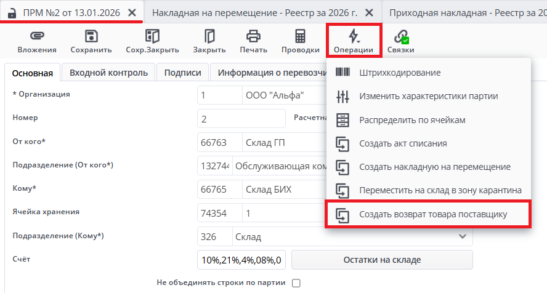
Task: Click Создать акт списания menu entry
Action: pos(403,143)
